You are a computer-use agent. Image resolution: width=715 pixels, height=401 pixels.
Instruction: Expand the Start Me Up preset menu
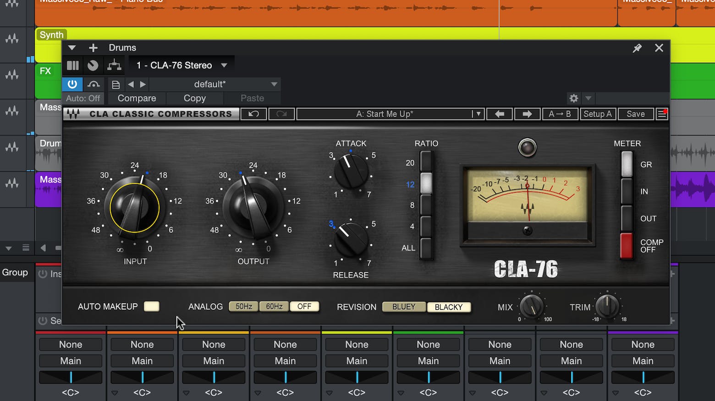pyautogui.click(x=478, y=114)
